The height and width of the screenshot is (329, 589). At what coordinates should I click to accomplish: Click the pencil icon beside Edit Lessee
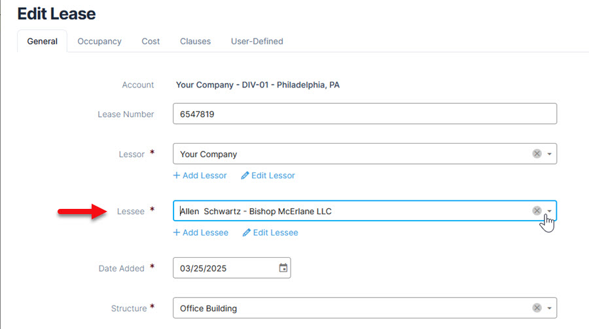(247, 233)
